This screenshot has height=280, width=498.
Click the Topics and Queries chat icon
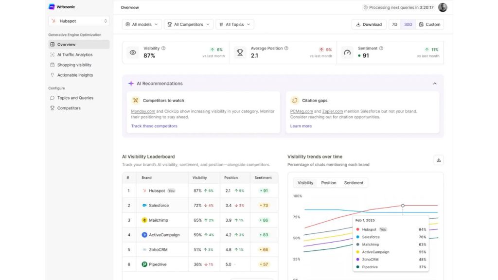coord(53,98)
